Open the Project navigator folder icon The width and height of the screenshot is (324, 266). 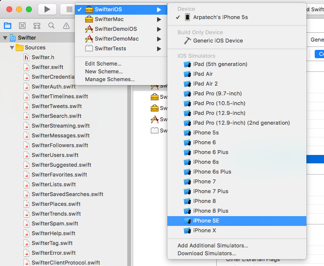pyautogui.click(x=8, y=26)
